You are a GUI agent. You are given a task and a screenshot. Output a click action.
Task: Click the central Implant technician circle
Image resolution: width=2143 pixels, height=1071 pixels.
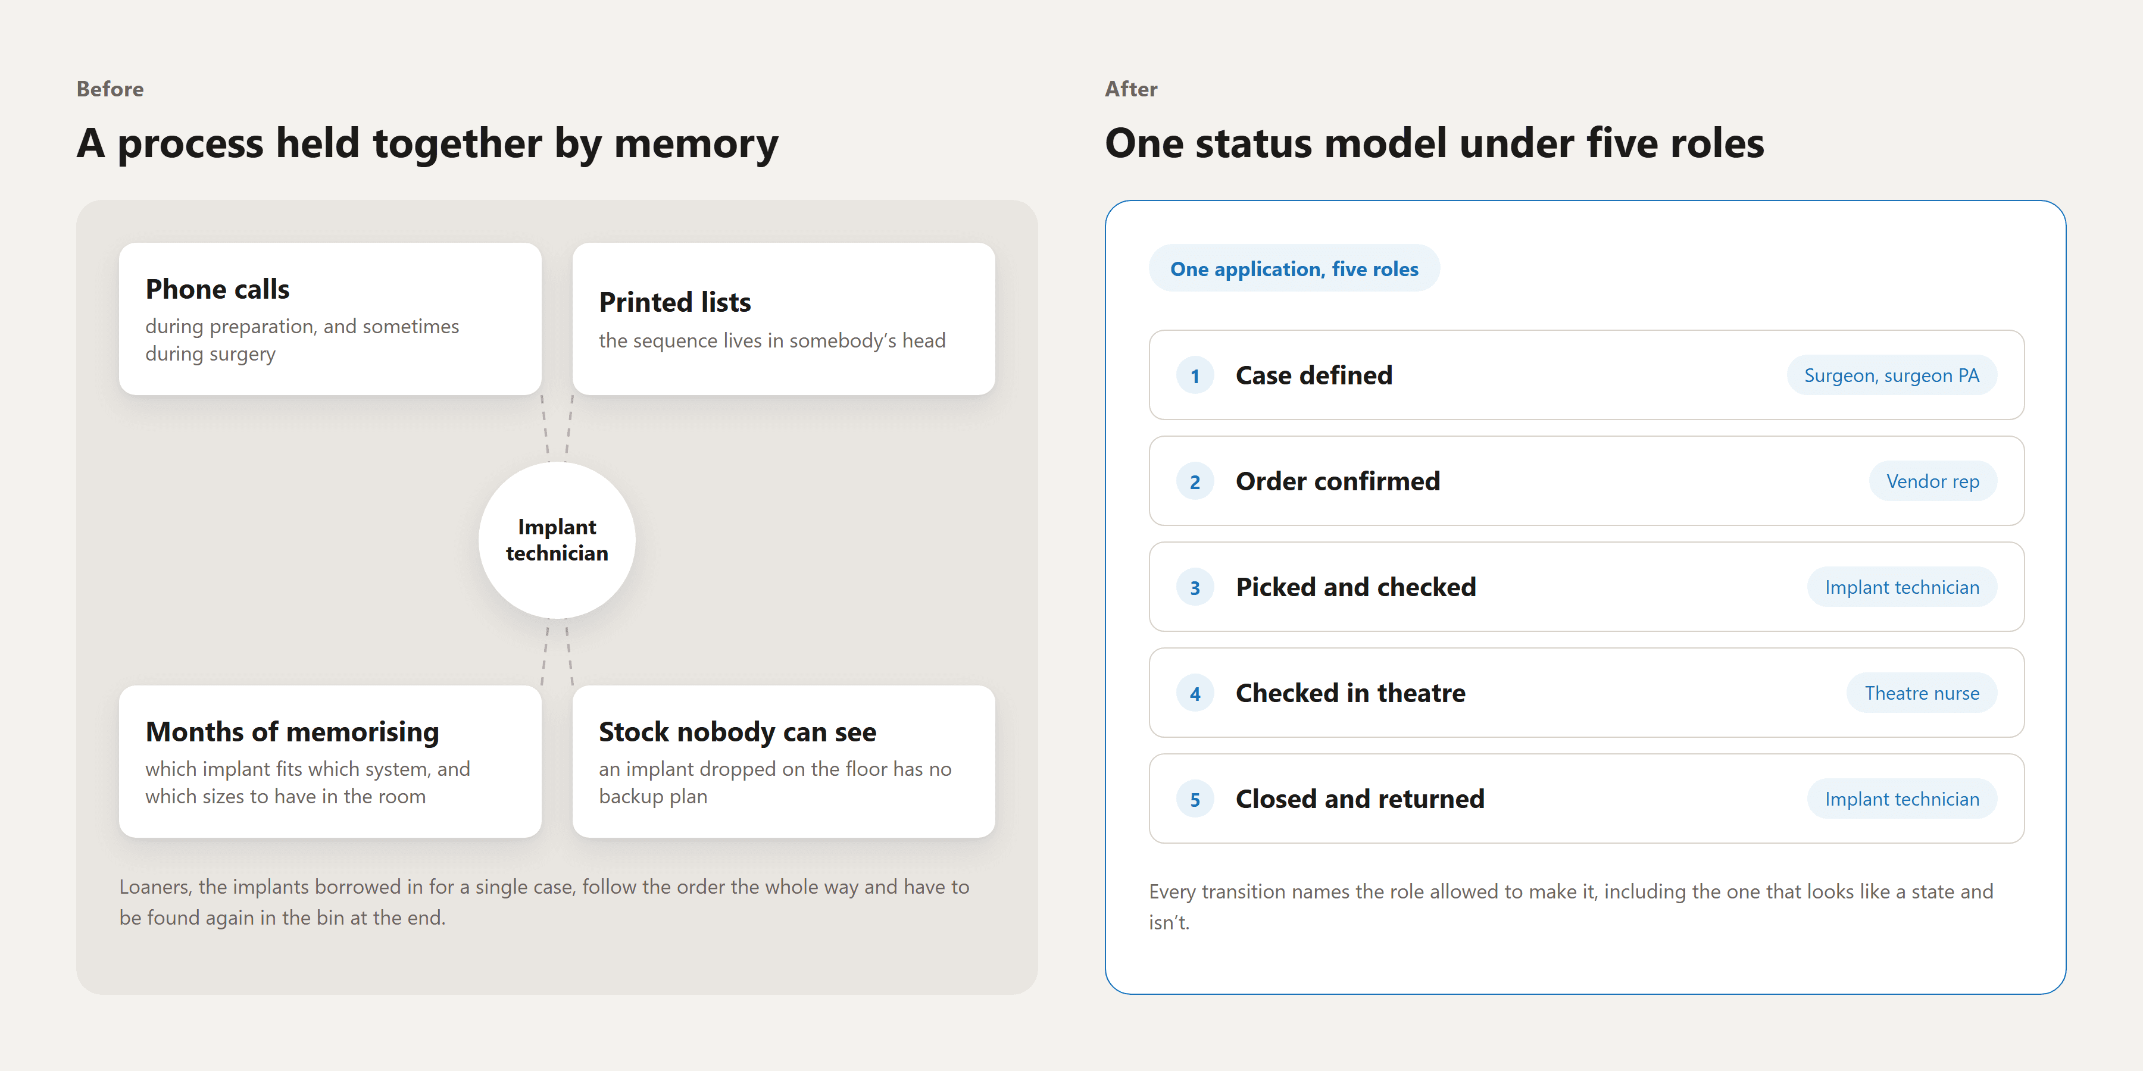[x=557, y=540]
